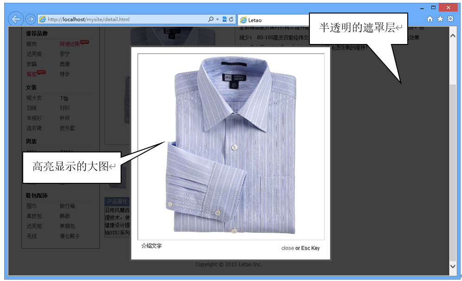Open the 羊绒衫 category link
Viewport: 462px width, 281px height.
(x=34, y=118)
